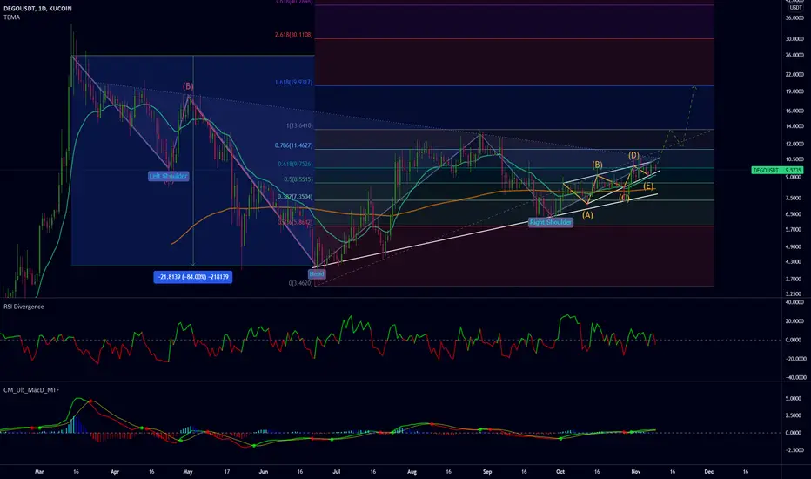This screenshot has width=811, height=479.
Task: Click the Apr label on time axis
Action: [x=115, y=472]
